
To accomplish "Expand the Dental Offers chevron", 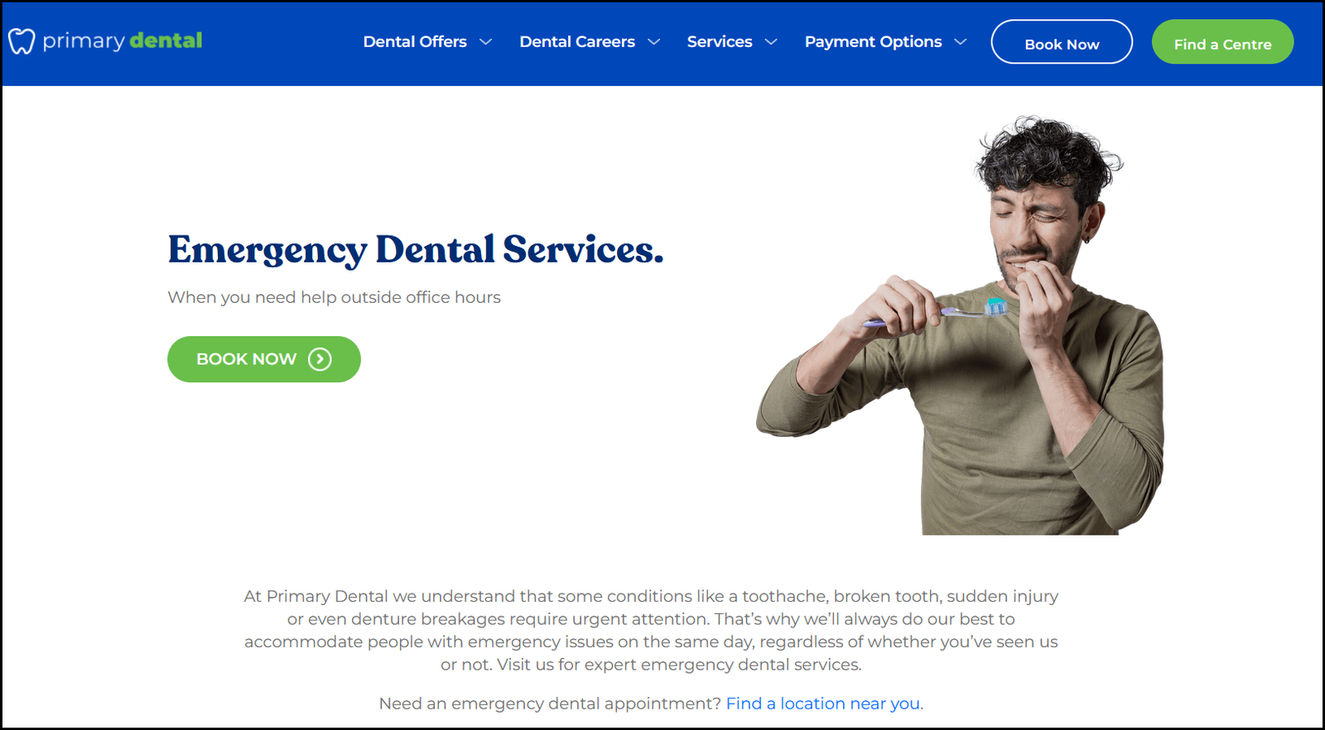I will 486,42.
